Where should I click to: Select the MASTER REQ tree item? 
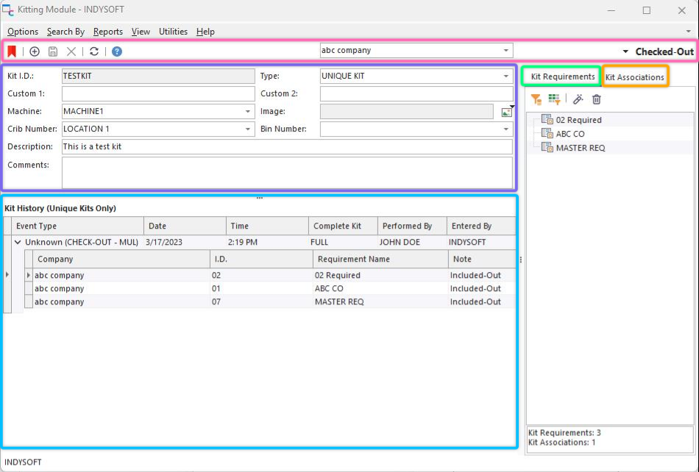(580, 148)
